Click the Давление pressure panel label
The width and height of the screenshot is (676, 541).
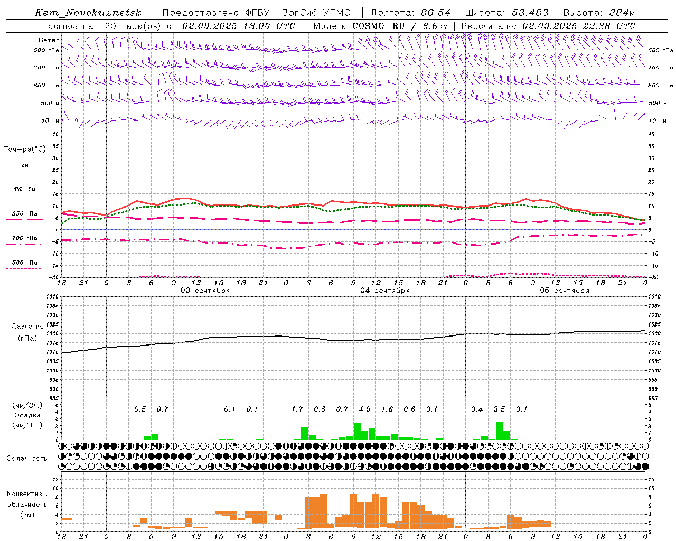pos(27,327)
